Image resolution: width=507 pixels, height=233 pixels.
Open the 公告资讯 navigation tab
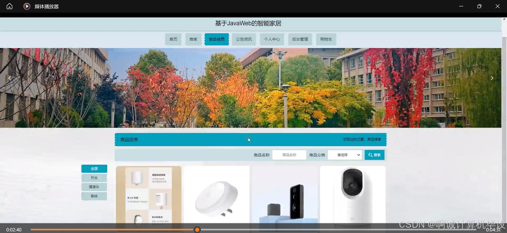pos(244,39)
